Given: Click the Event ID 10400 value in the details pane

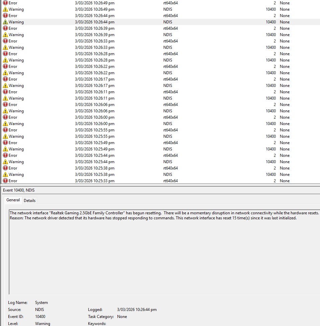Looking at the screenshot, I should (x=40, y=317).
